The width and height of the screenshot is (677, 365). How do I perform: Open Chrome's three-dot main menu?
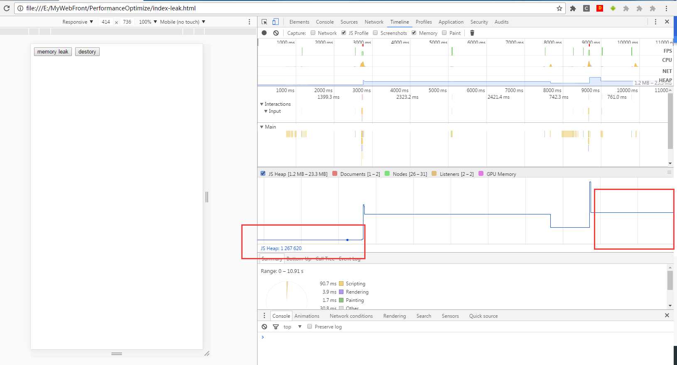[667, 8]
